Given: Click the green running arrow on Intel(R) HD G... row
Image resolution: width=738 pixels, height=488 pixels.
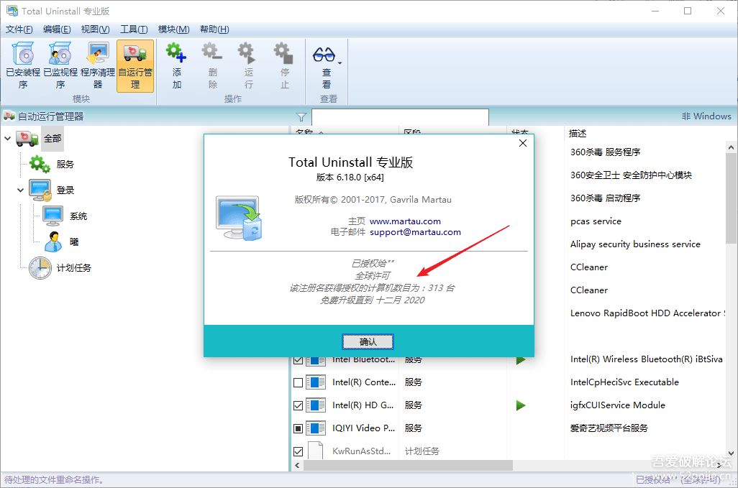Looking at the screenshot, I should [x=521, y=405].
